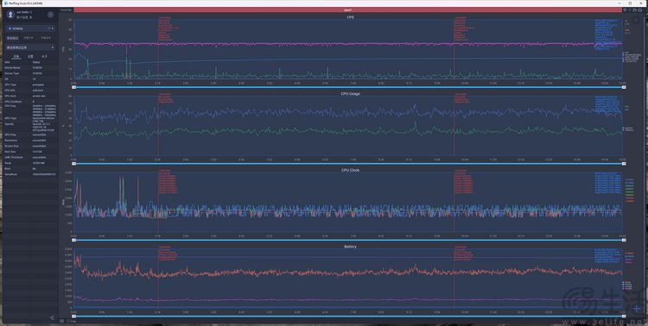The image size is (648, 326).
Task: Open the test application dropdown
Action: pyautogui.click(x=30, y=47)
